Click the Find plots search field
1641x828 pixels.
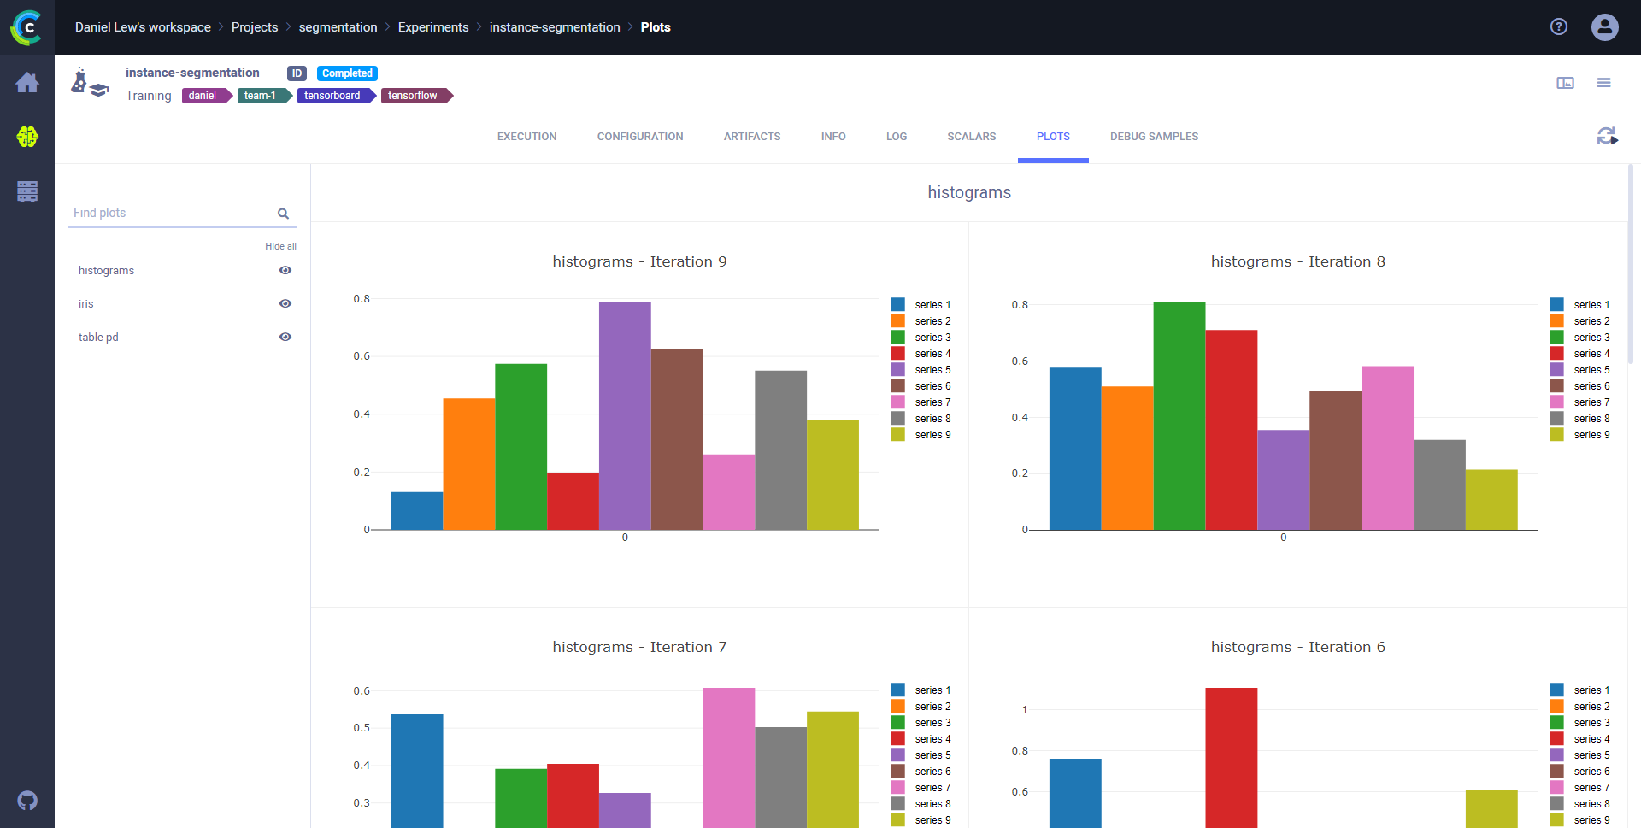pos(171,213)
